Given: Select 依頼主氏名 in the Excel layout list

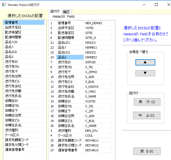Looking at the screenshot, I should (24, 125).
